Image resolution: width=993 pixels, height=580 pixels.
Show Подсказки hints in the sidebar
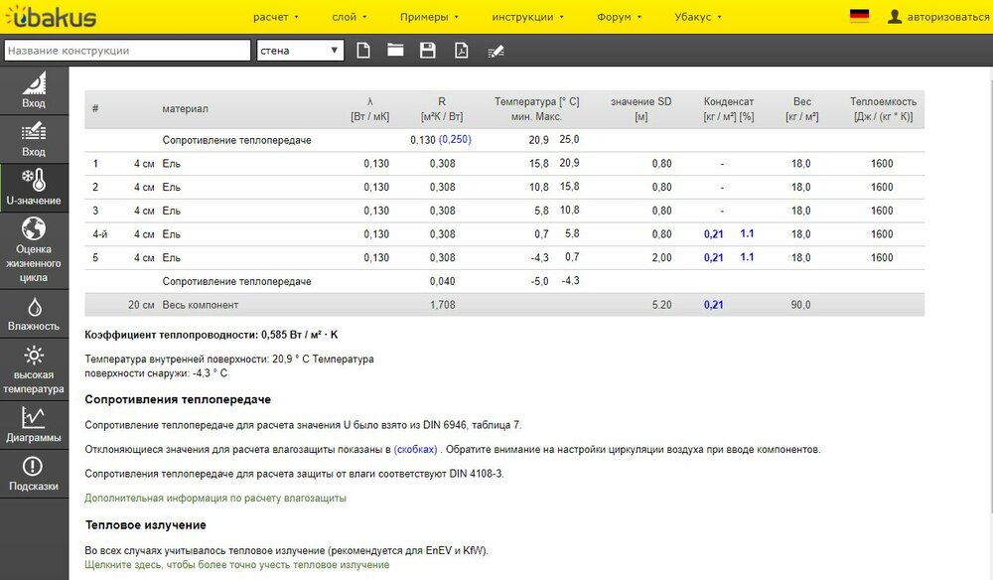(x=34, y=474)
